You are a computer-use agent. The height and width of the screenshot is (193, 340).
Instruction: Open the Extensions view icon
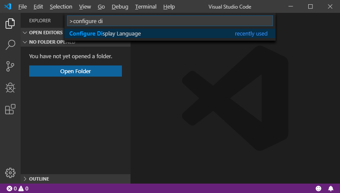(10, 109)
